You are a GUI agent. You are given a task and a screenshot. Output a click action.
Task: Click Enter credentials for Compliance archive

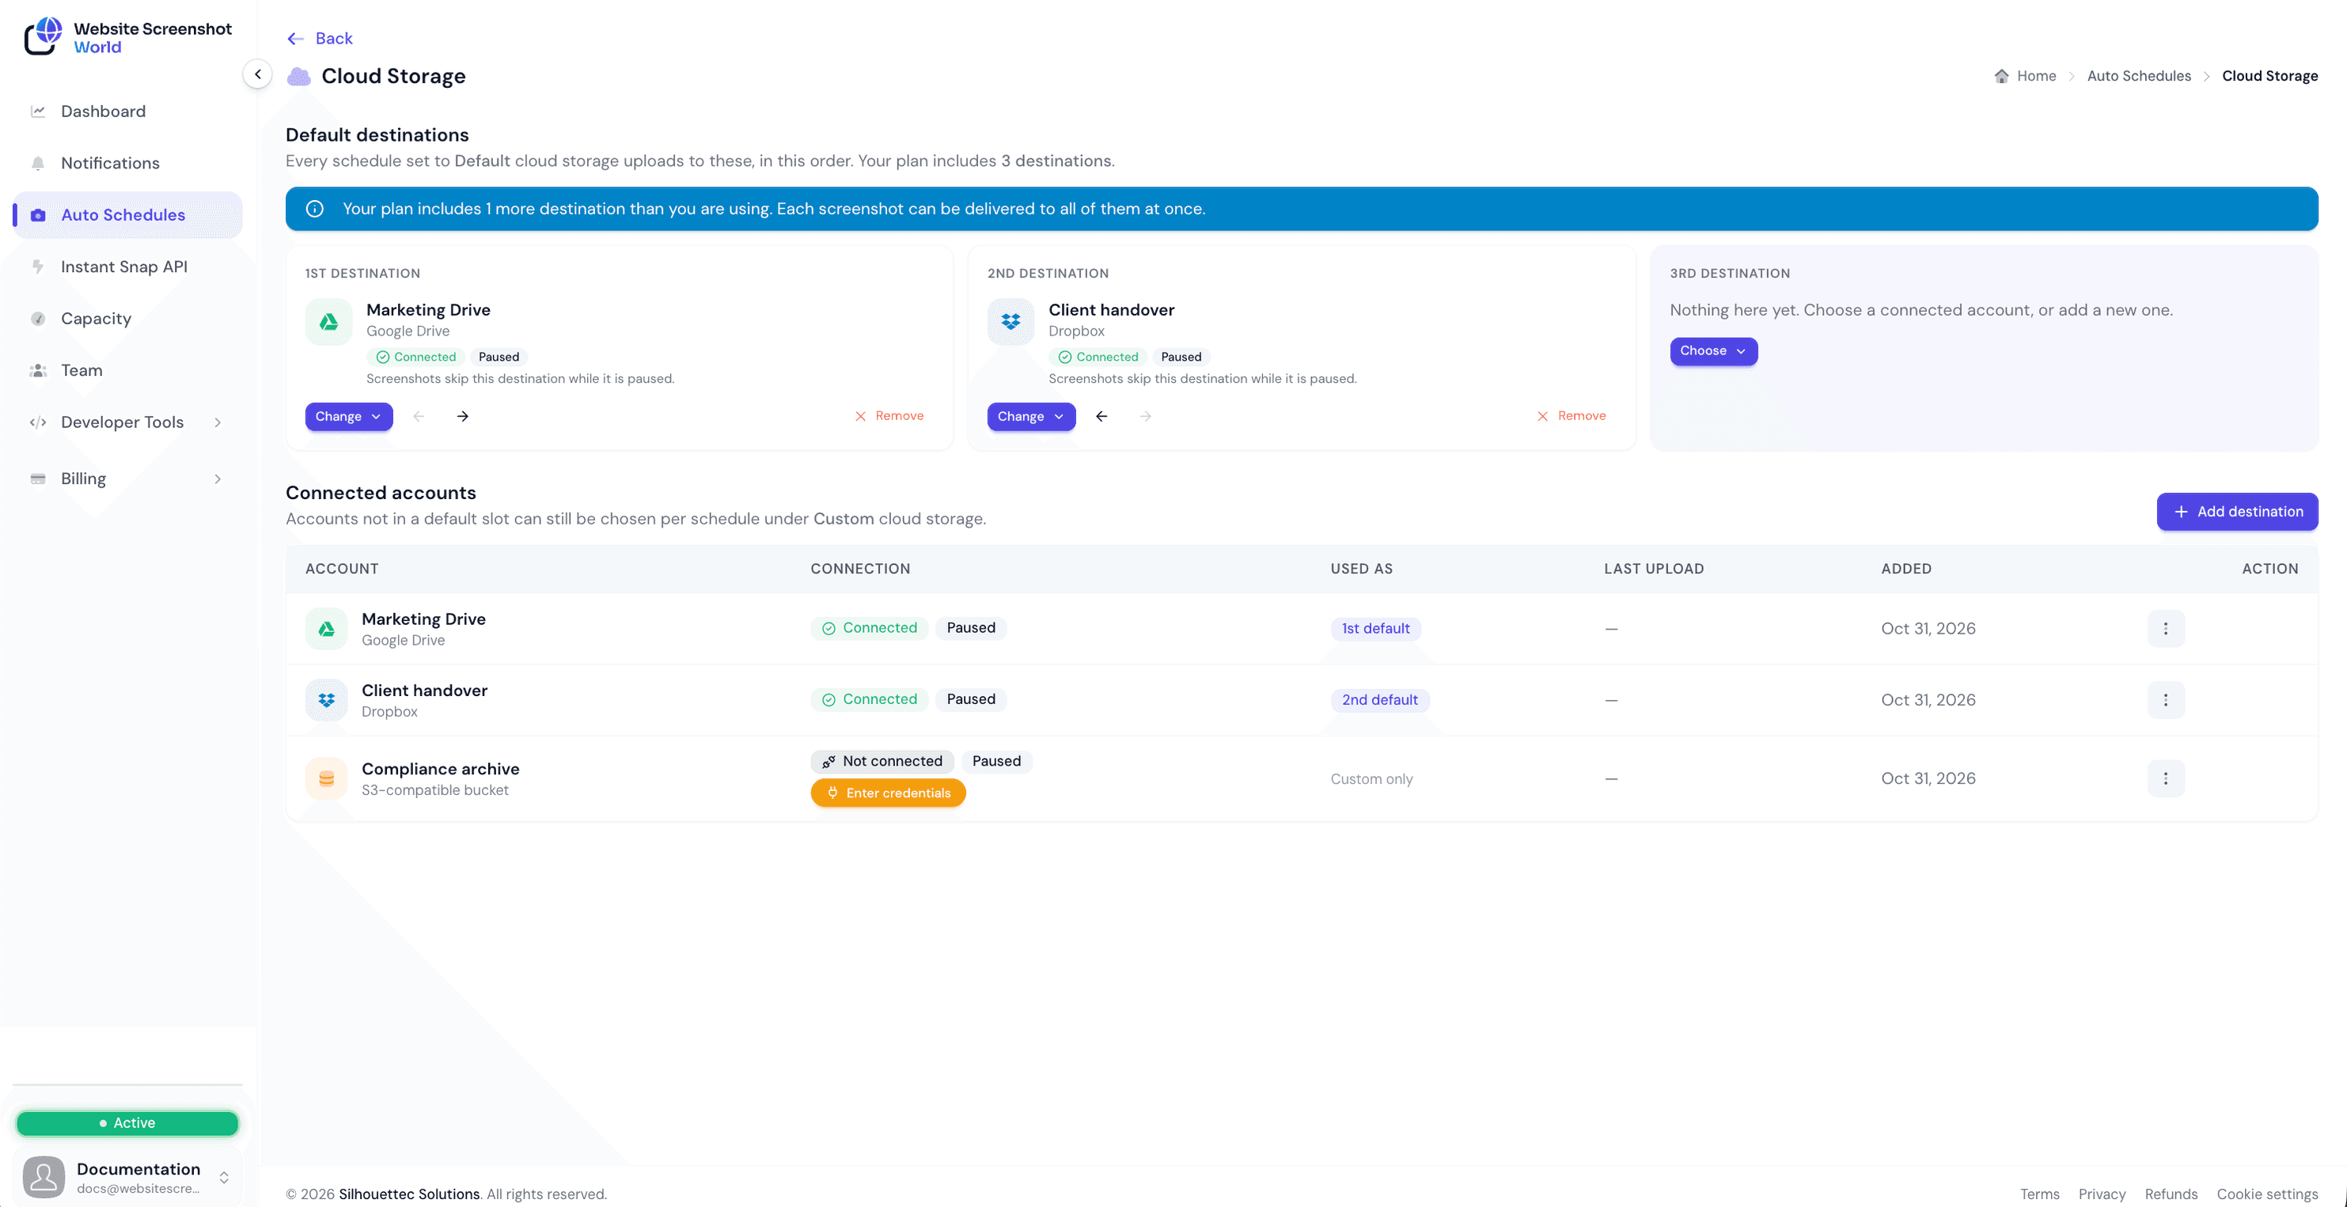[887, 793]
